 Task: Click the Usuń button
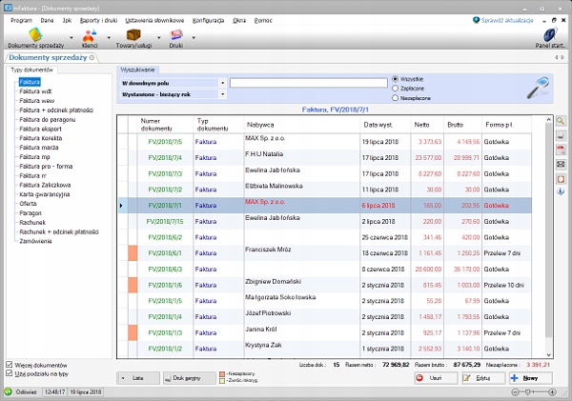point(436,378)
